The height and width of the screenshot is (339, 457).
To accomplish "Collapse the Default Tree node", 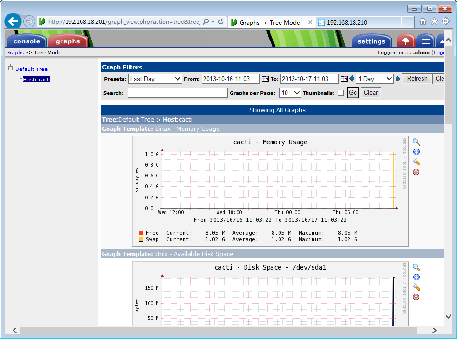I will pos(11,68).
